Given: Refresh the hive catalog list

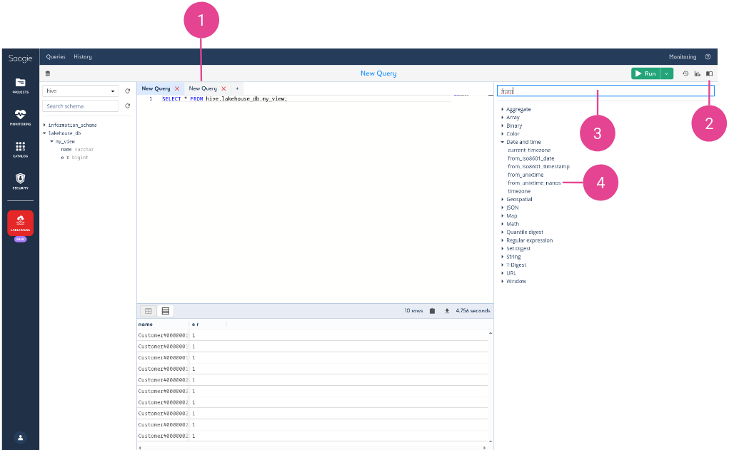Looking at the screenshot, I should 127,91.
